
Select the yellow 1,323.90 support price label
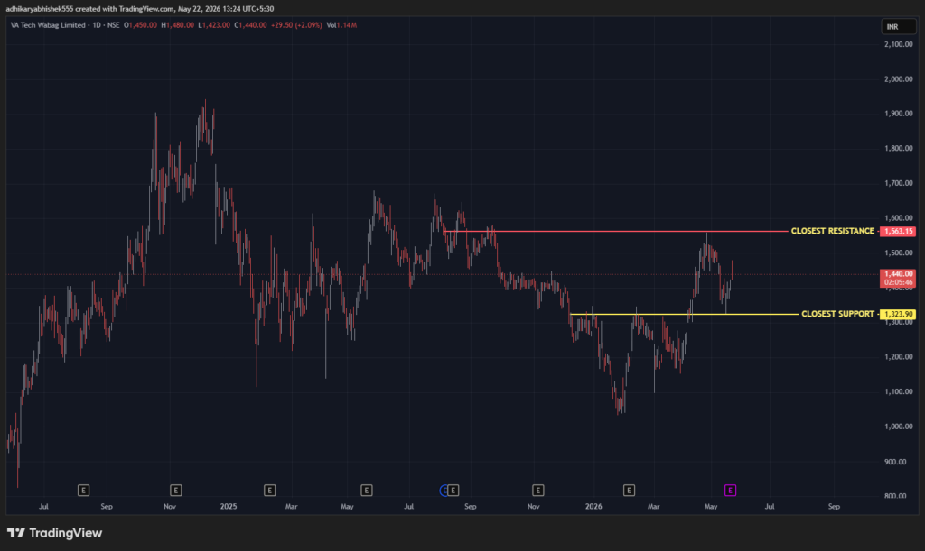[897, 315]
